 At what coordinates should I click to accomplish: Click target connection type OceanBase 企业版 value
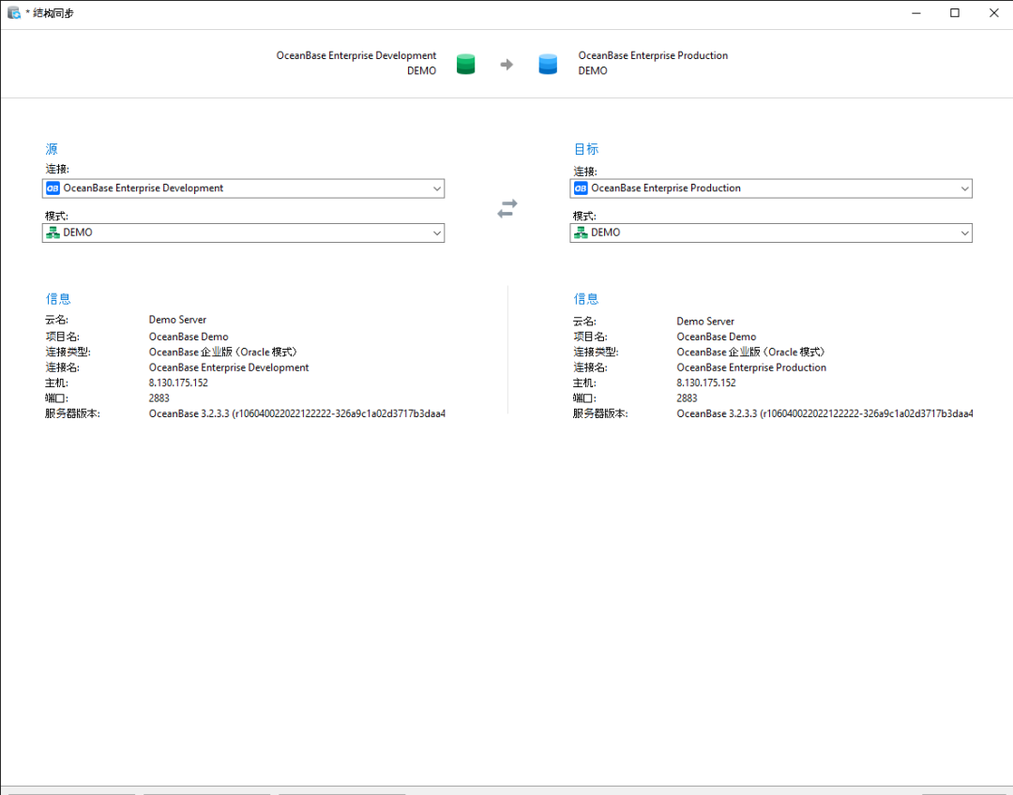[750, 352]
